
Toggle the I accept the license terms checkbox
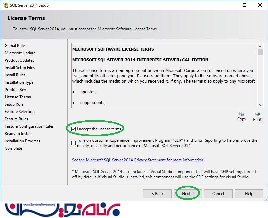click(74, 129)
